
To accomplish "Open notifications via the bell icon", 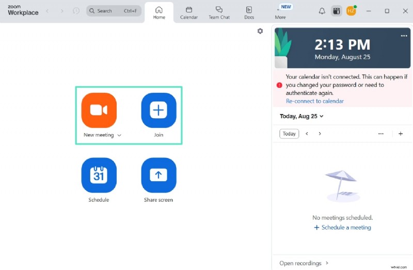I will [x=322, y=11].
